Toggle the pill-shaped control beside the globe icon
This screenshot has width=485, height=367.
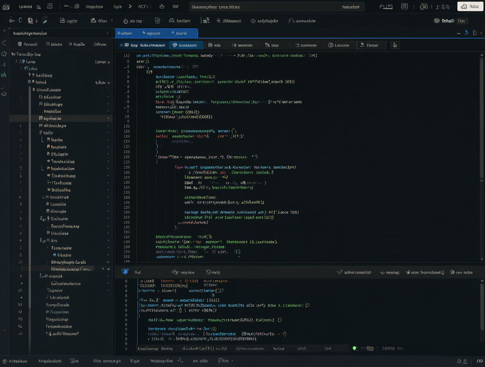462,21
